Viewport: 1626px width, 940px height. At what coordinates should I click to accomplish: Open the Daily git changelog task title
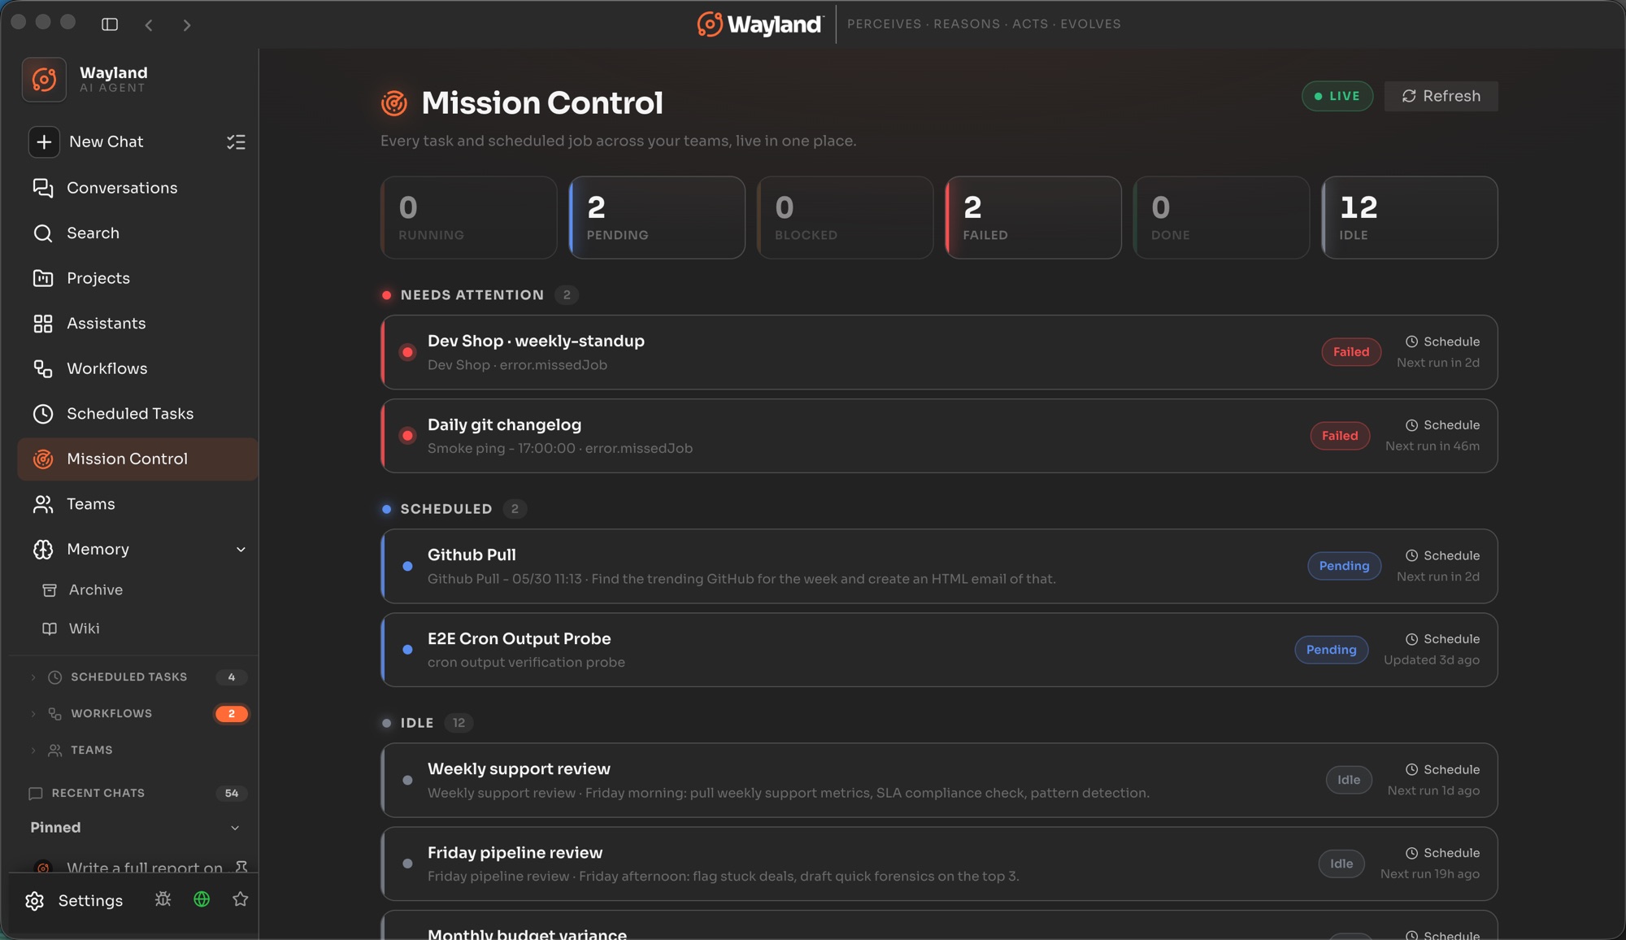[504, 425]
